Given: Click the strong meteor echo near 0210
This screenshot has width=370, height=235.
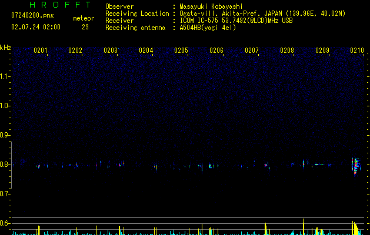Looking at the screenshot, I should (x=356, y=166).
